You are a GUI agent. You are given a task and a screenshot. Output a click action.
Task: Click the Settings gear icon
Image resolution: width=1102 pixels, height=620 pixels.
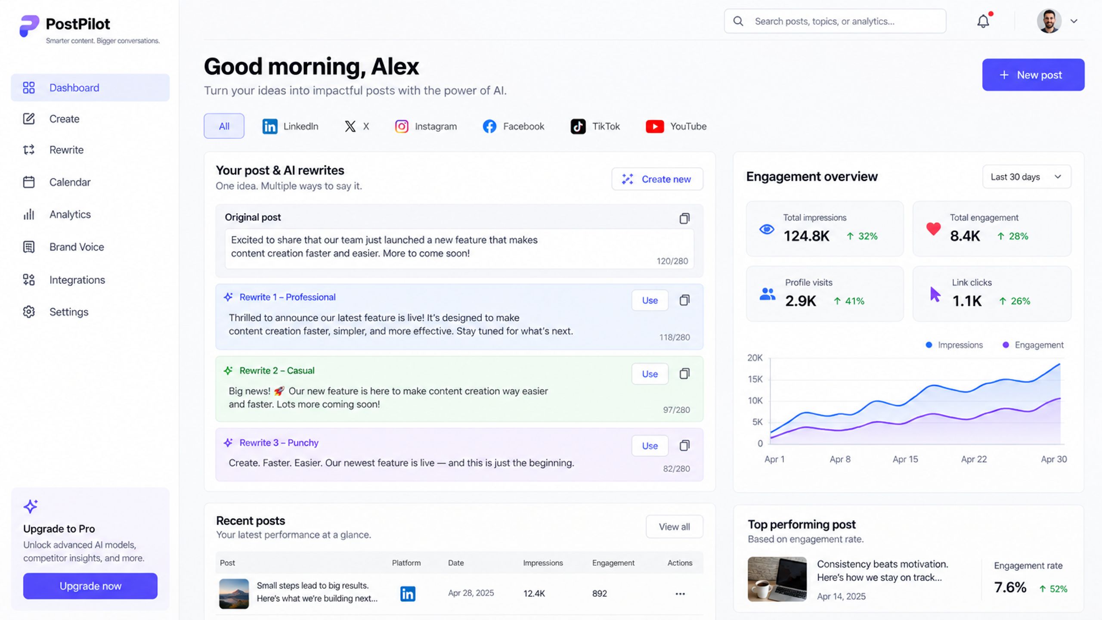pyautogui.click(x=29, y=312)
